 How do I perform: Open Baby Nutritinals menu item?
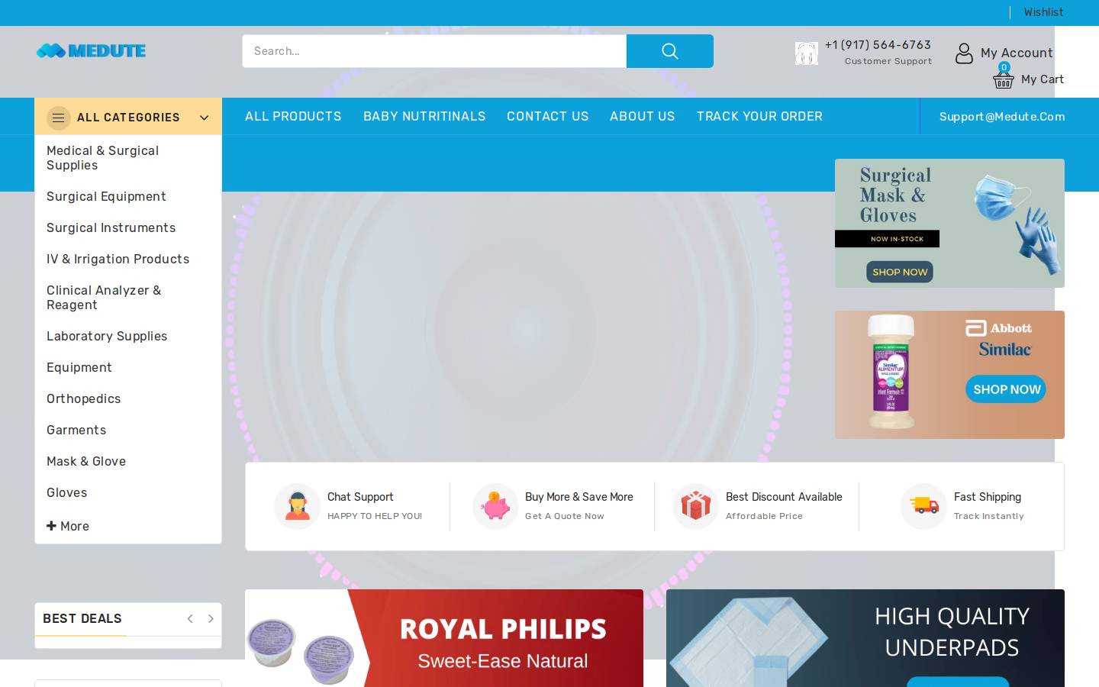[424, 116]
